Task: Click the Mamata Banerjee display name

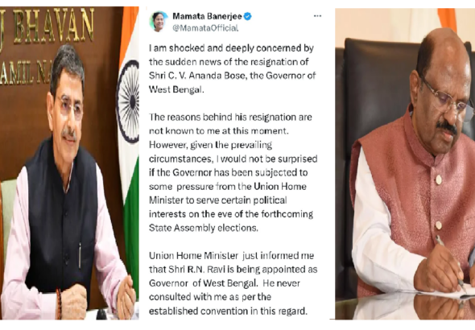Action: point(207,16)
